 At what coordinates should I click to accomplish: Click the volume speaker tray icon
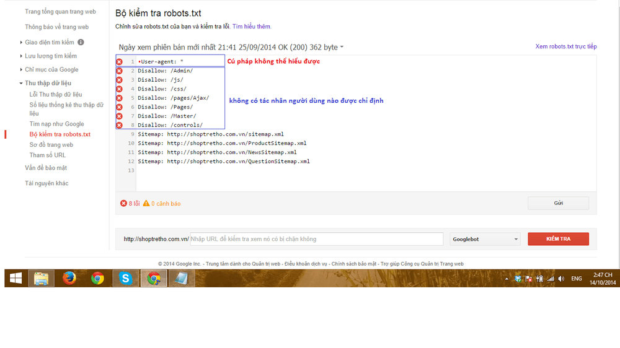coord(561,279)
